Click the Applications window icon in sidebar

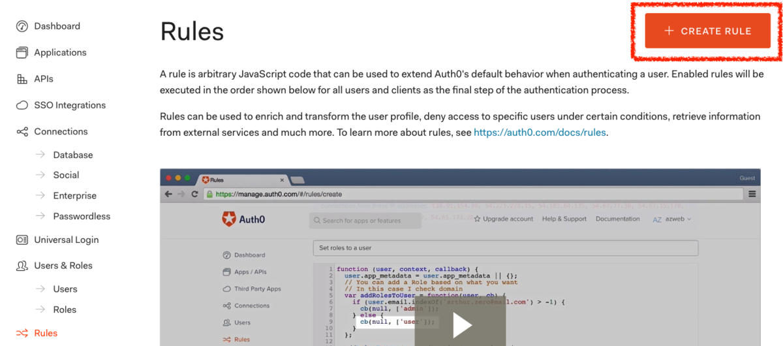(x=22, y=52)
